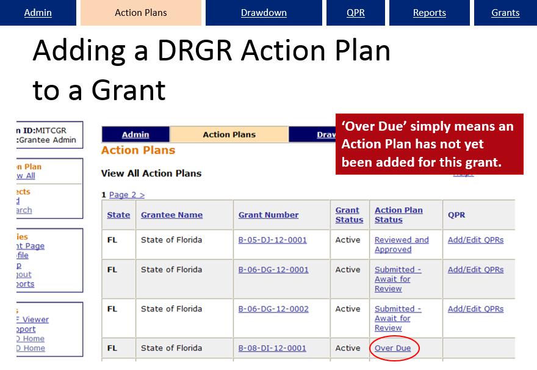The image size is (537, 370).
Task: Click the circled Over Due status link
Action: [x=394, y=348]
